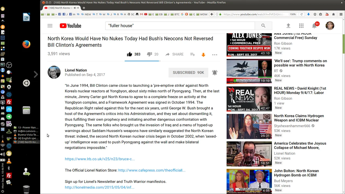Open the account avatar menu
Screen dimensions: 345x194
pyautogui.click(x=330, y=26)
